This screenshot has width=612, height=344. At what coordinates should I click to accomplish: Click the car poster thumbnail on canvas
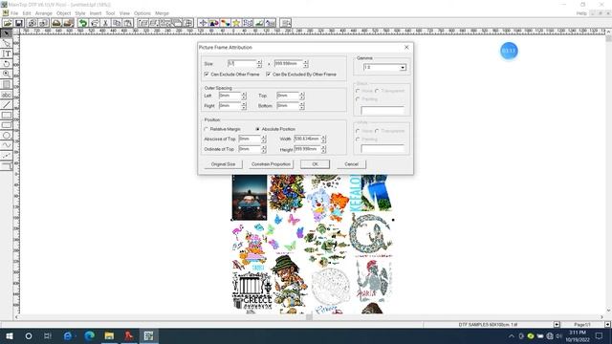(x=250, y=198)
